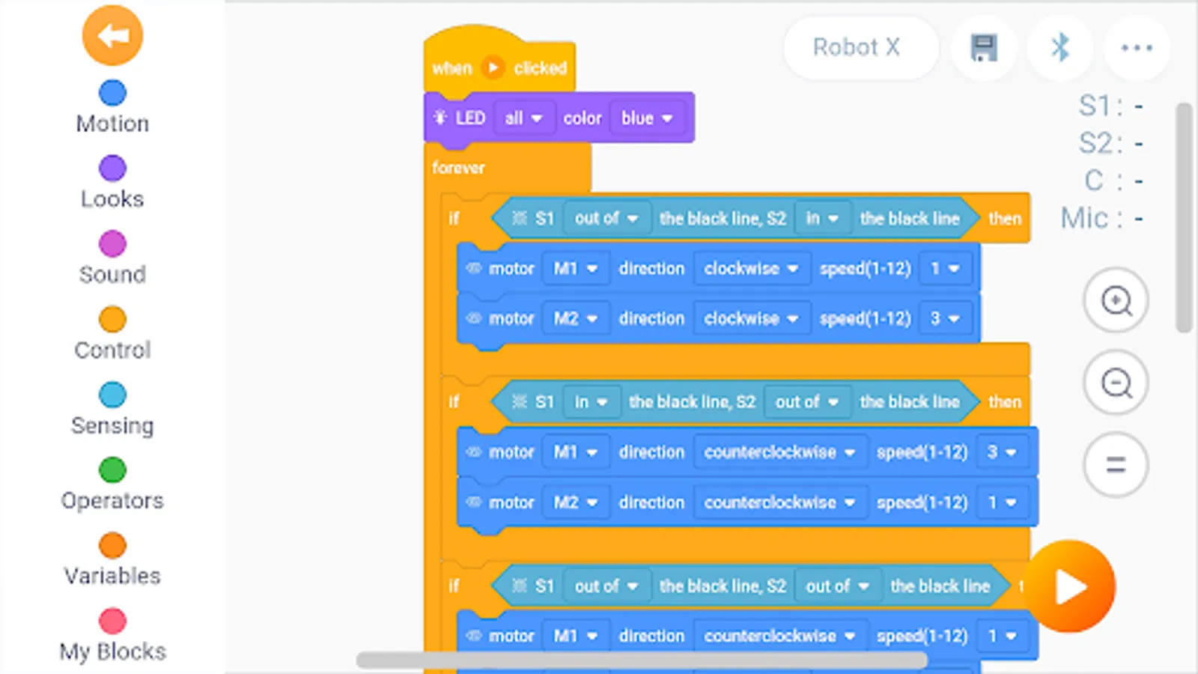Click the S1 sensor reading label

(1110, 106)
